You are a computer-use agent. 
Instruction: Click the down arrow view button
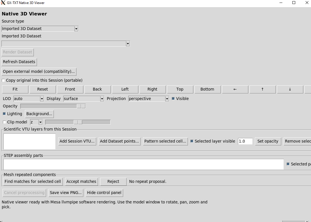[290, 89]
